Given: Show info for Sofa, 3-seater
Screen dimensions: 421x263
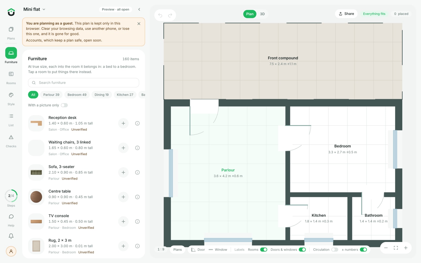Looking at the screenshot, I should pos(137,173).
